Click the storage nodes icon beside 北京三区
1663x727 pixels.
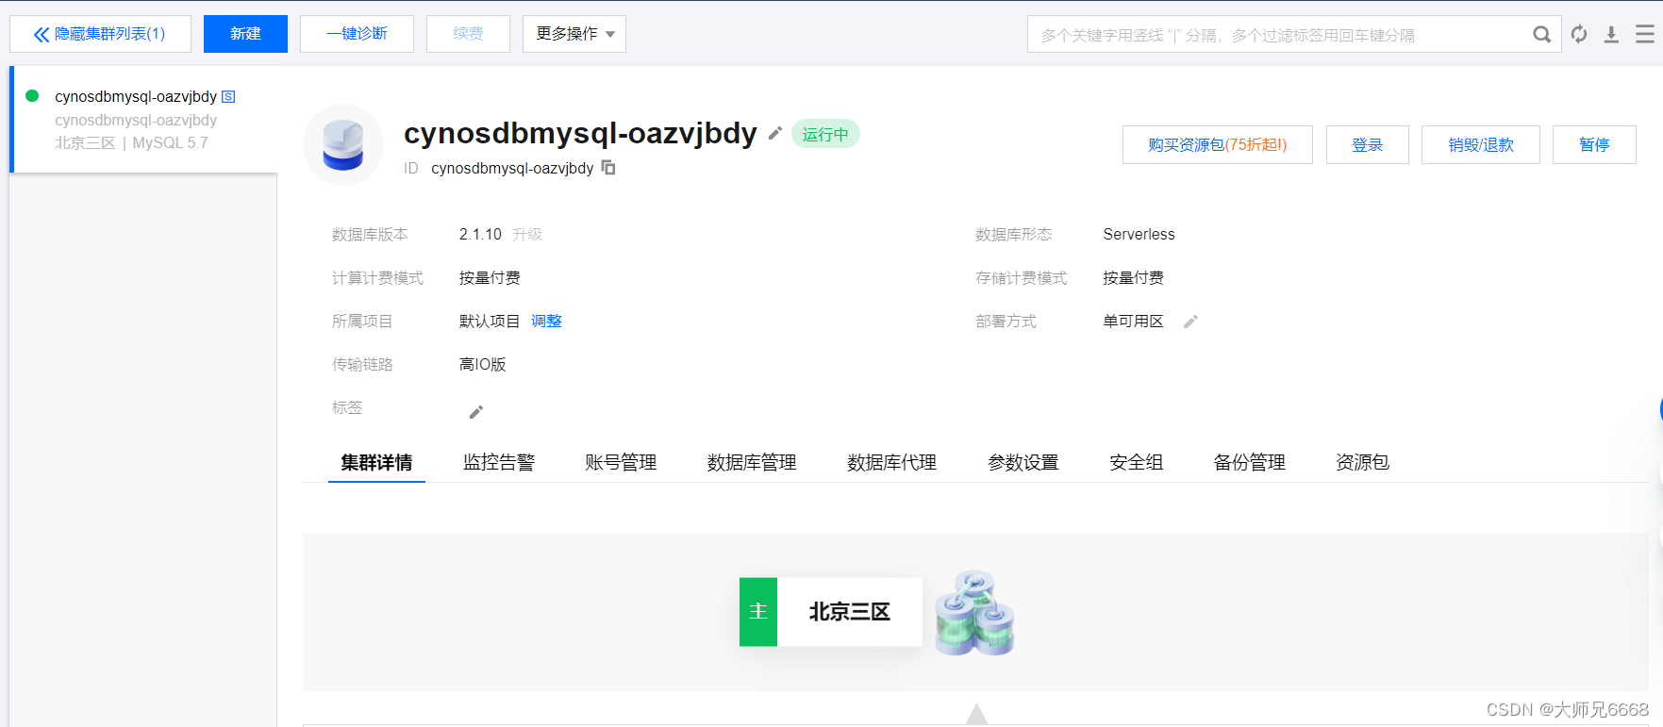tap(974, 612)
